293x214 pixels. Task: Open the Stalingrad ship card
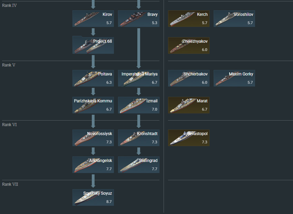[139, 165]
